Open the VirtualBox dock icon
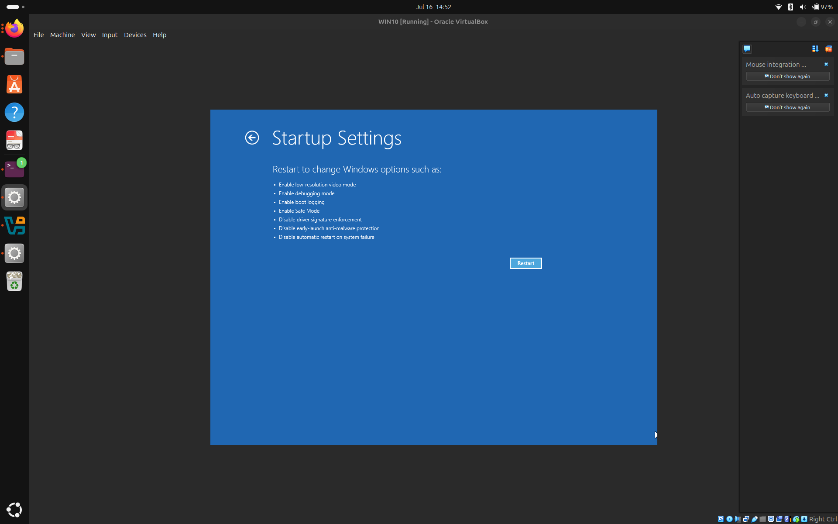This screenshot has height=524, width=838. click(x=14, y=225)
